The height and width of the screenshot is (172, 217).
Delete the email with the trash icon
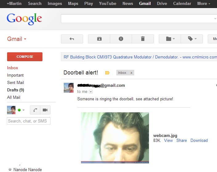(x=143, y=39)
